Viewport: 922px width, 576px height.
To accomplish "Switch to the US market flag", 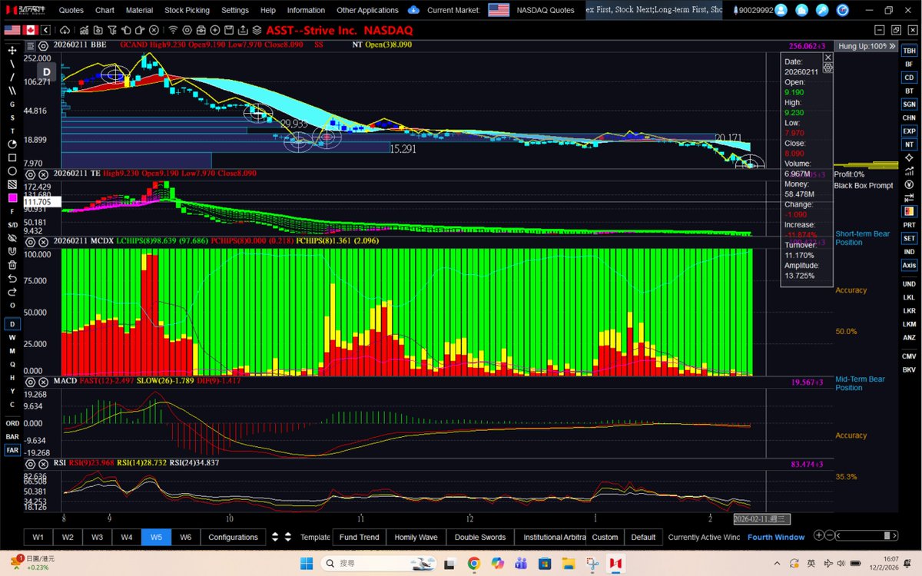I will coord(12,30).
